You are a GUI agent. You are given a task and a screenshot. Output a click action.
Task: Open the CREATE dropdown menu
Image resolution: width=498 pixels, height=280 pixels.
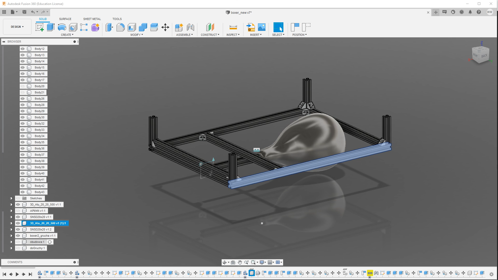[x=67, y=35]
